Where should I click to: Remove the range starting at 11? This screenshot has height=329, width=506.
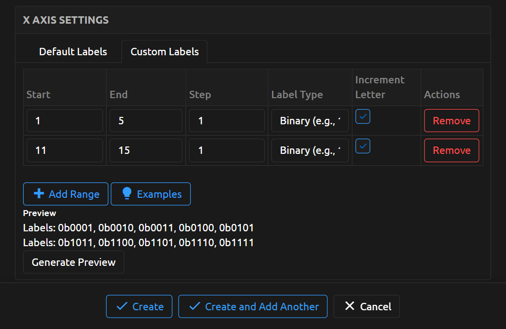click(451, 150)
